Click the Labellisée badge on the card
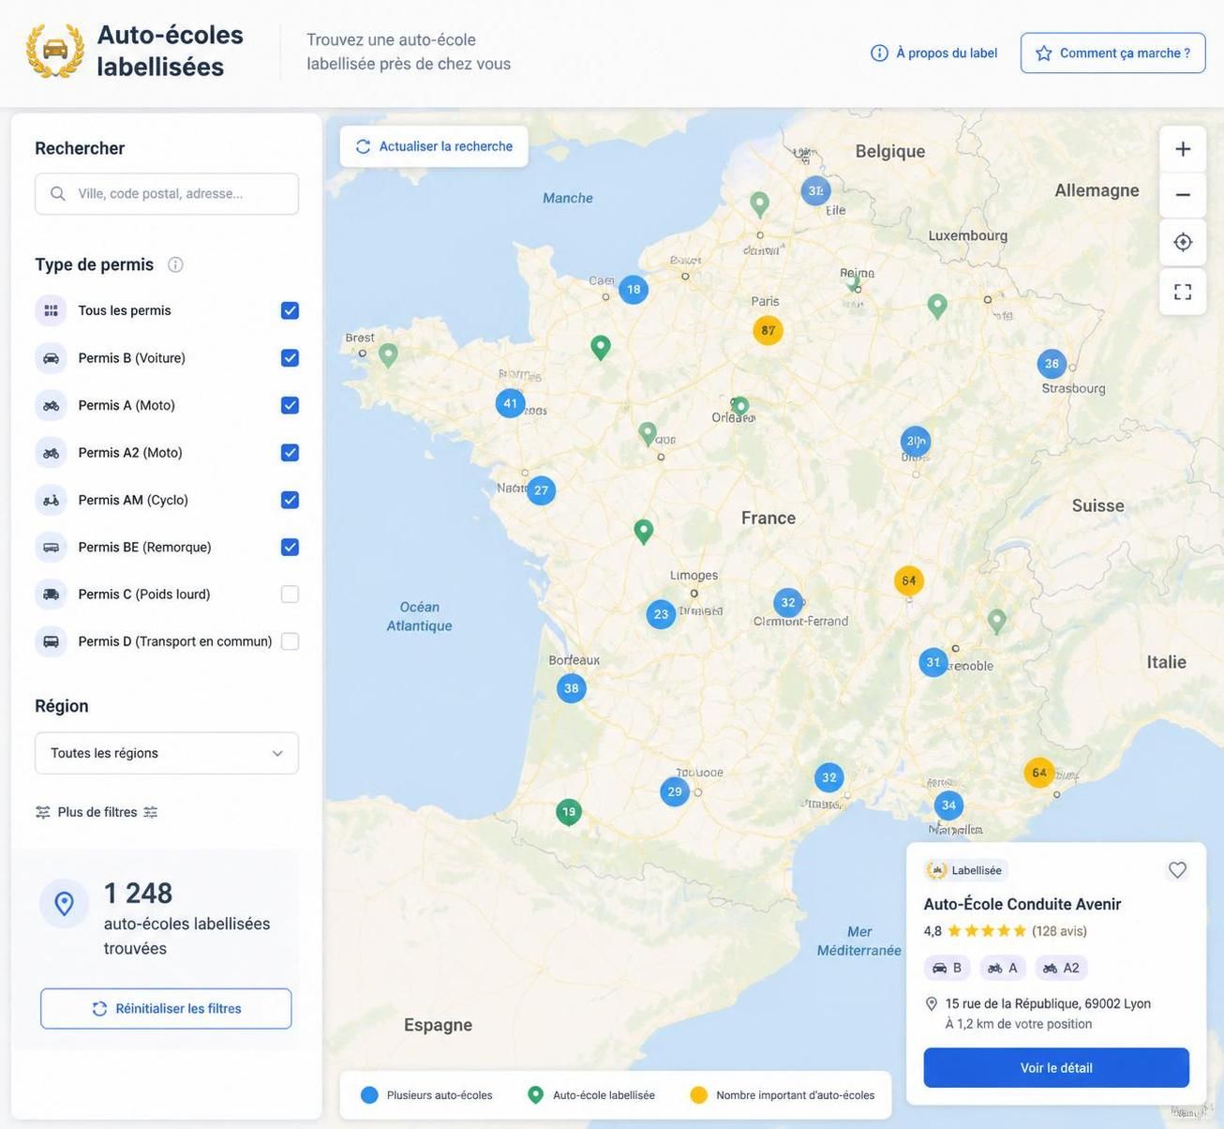1224x1129 pixels. pos(966,870)
